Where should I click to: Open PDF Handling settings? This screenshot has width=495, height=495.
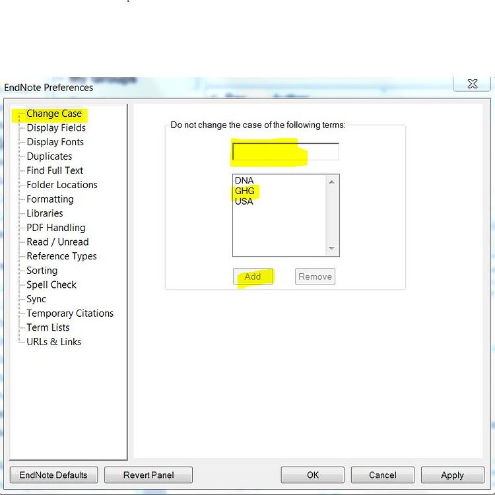[x=56, y=228]
